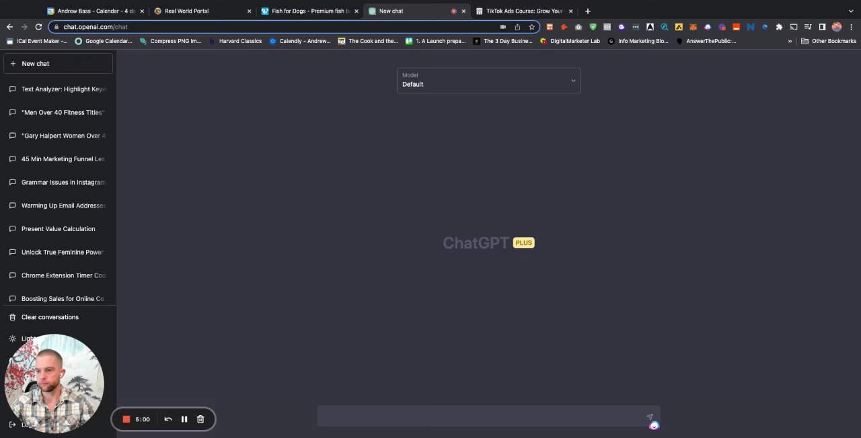Start a New chat from the sidebar
Screen dimensions: 861x438
pos(58,63)
